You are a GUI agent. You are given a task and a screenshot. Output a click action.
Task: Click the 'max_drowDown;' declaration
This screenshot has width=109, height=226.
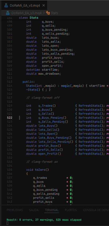(50, 74)
